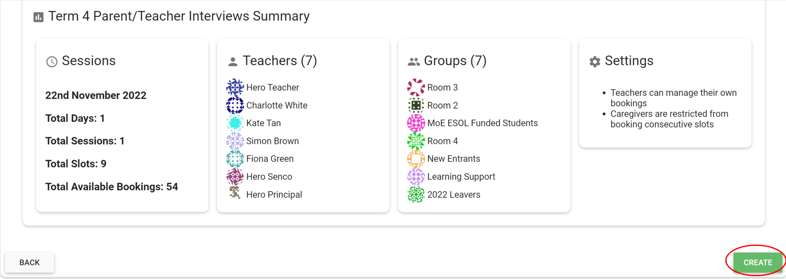Select 2022 Leavers from the Groups list
The image size is (786, 279).
pyautogui.click(x=454, y=194)
